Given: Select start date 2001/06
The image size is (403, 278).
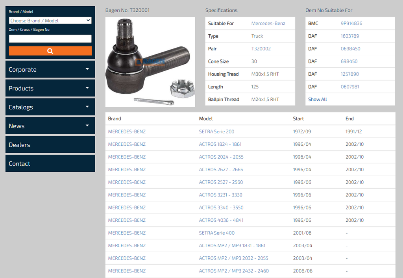Looking at the screenshot, I should point(302,233).
